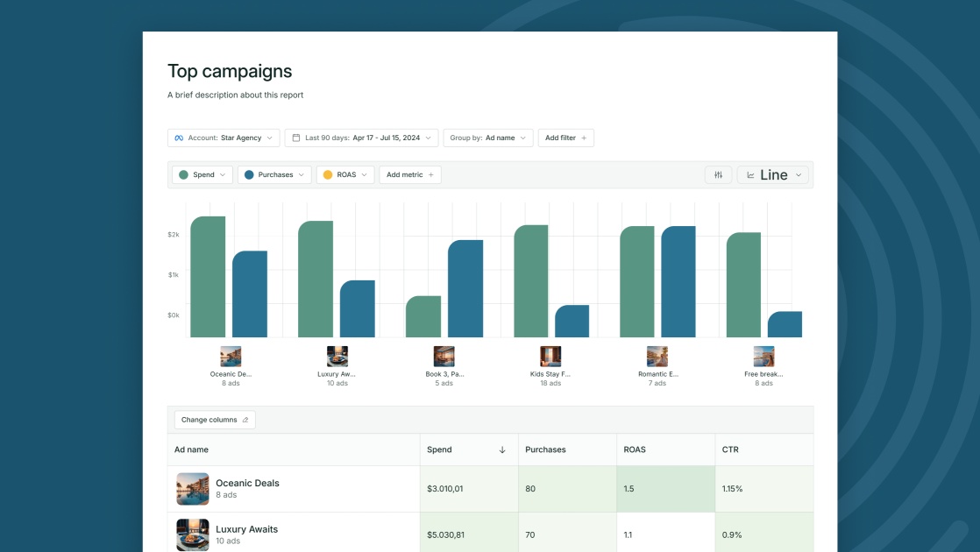This screenshot has width=980, height=552.
Task: Toggle the Spend metric chip
Action: tap(202, 174)
